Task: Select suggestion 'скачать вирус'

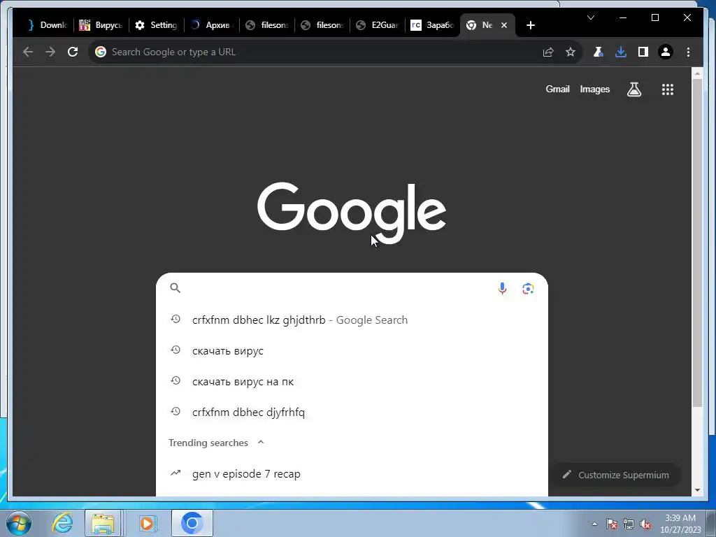Action: (352, 351)
